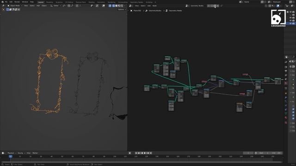Play the animation forward
The image size is (296, 166).
coord(145,153)
